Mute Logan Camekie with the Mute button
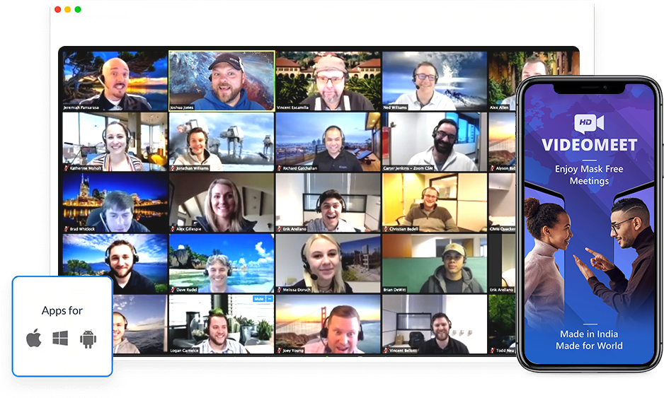Viewport: 664px width, 398px height. click(258, 298)
